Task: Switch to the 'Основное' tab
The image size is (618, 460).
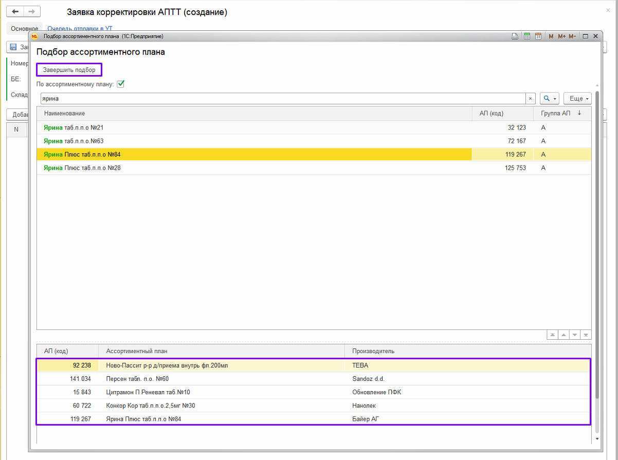Action: click(25, 29)
